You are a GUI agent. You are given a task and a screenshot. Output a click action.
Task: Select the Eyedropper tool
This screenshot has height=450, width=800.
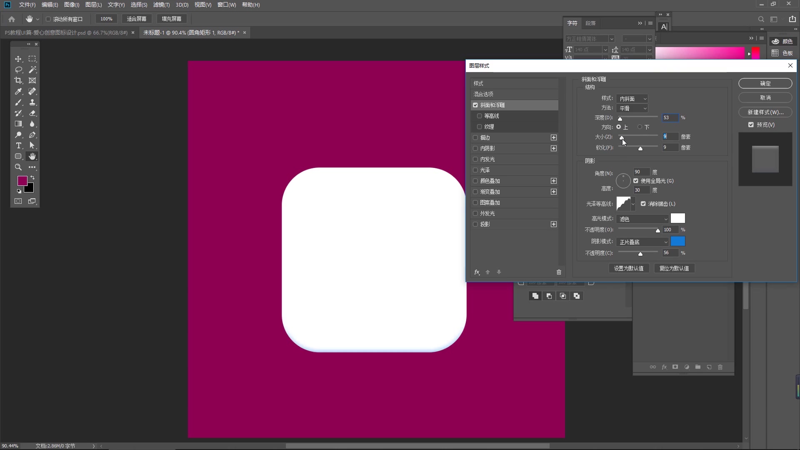point(18,91)
